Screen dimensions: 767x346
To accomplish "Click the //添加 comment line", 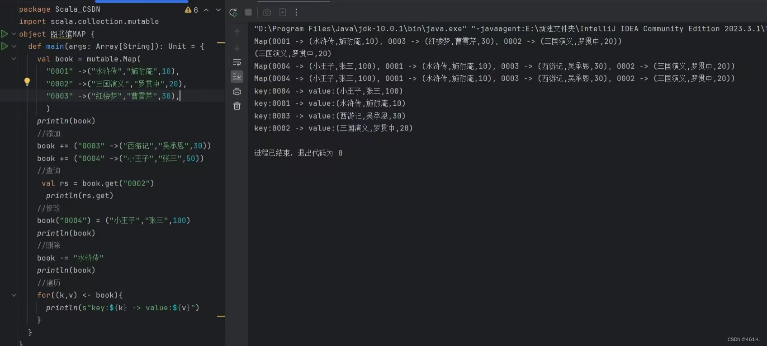I will (x=49, y=133).
